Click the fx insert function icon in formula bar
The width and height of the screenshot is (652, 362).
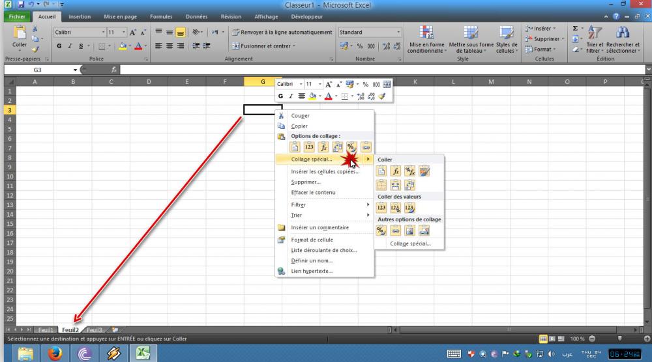(x=113, y=70)
